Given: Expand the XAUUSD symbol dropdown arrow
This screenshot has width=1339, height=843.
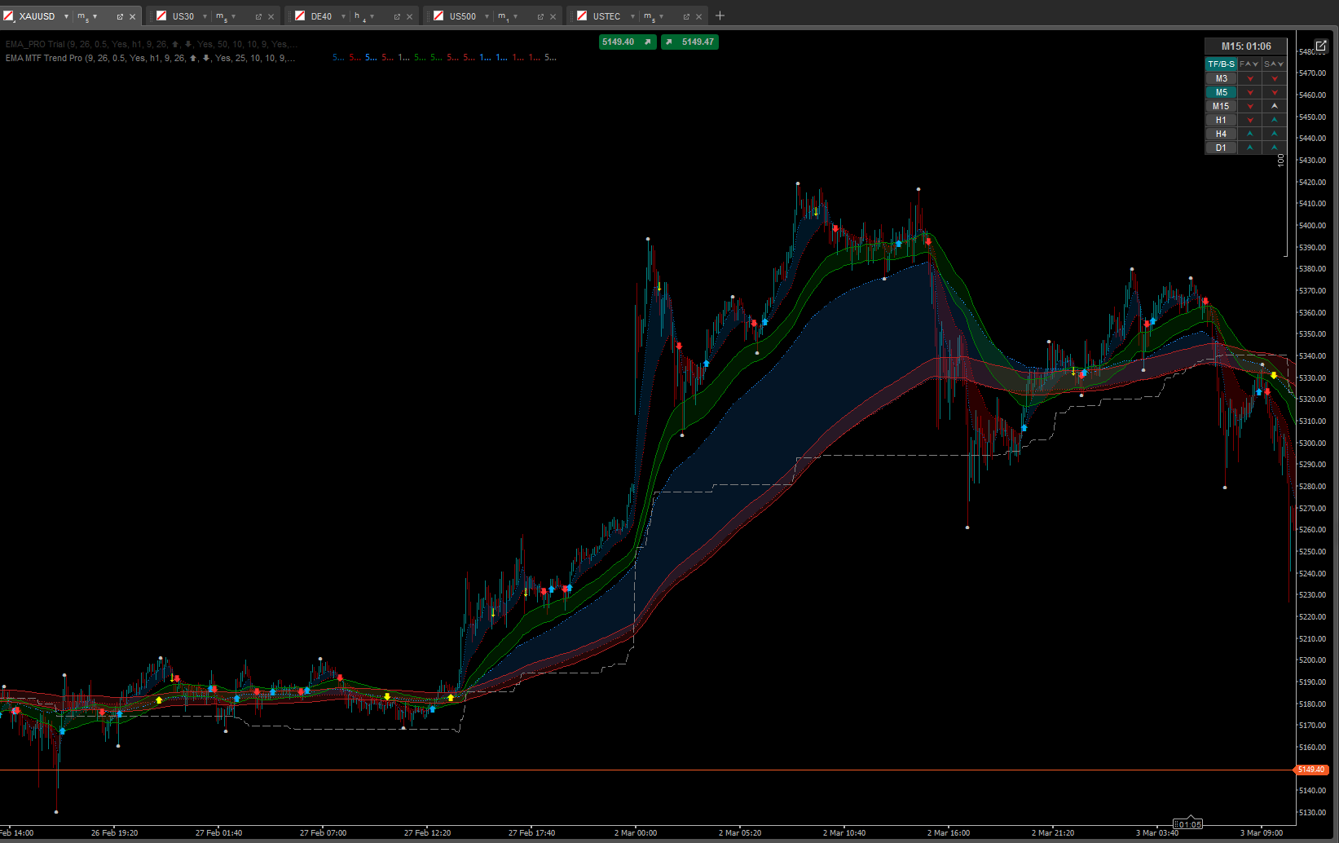Looking at the screenshot, I should click(66, 17).
